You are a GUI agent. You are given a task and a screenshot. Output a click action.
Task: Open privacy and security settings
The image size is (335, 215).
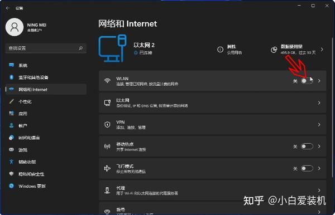46,174
